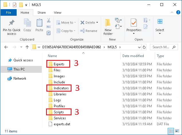Open the Copy to dropdown

coord(74,31)
